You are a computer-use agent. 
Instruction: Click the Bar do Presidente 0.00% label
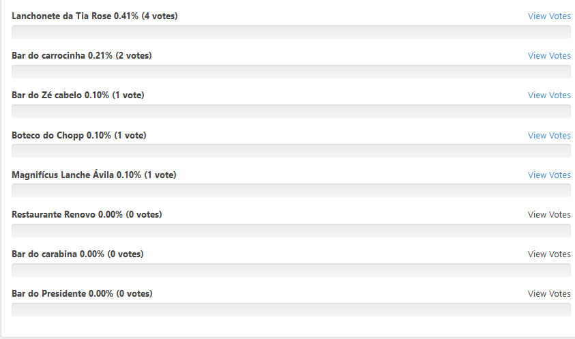click(82, 294)
